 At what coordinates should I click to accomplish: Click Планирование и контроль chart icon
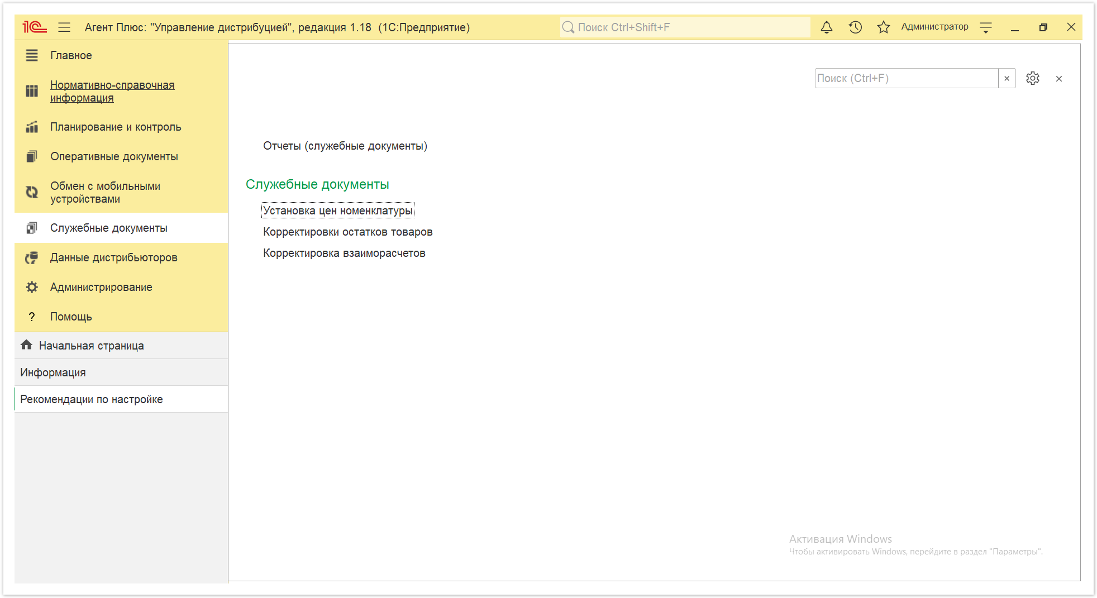tap(32, 127)
